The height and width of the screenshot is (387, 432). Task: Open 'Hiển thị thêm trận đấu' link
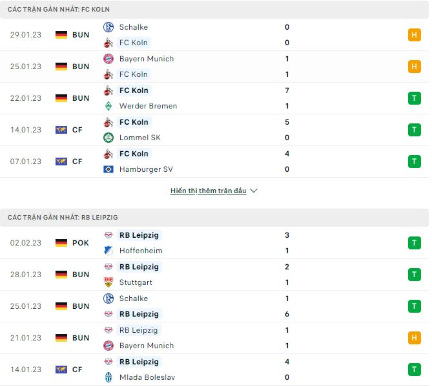[208, 191]
